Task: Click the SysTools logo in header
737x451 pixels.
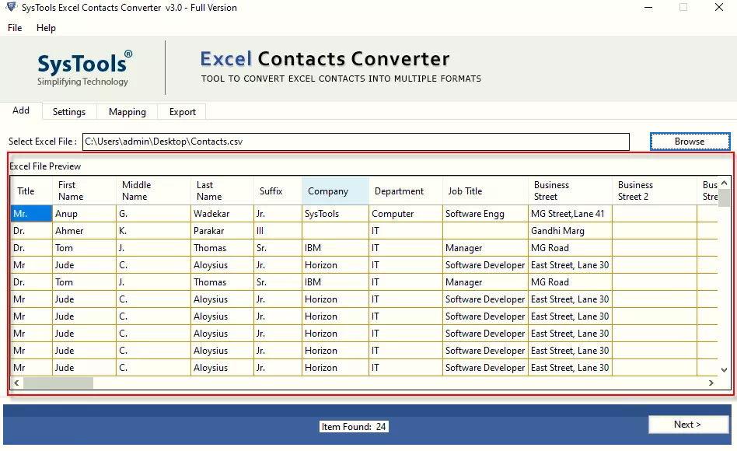Action: point(84,68)
